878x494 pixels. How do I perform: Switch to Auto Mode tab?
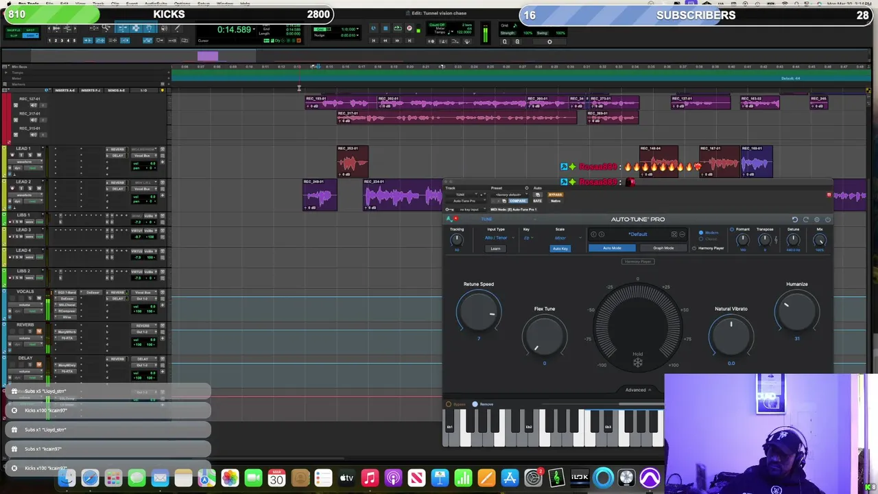click(x=612, y=248)
